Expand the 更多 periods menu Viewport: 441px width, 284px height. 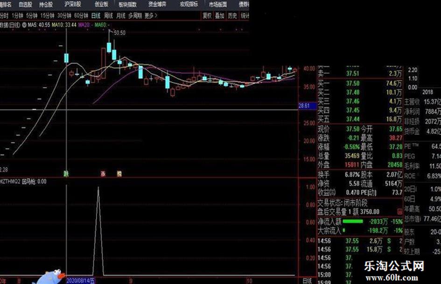151,16
